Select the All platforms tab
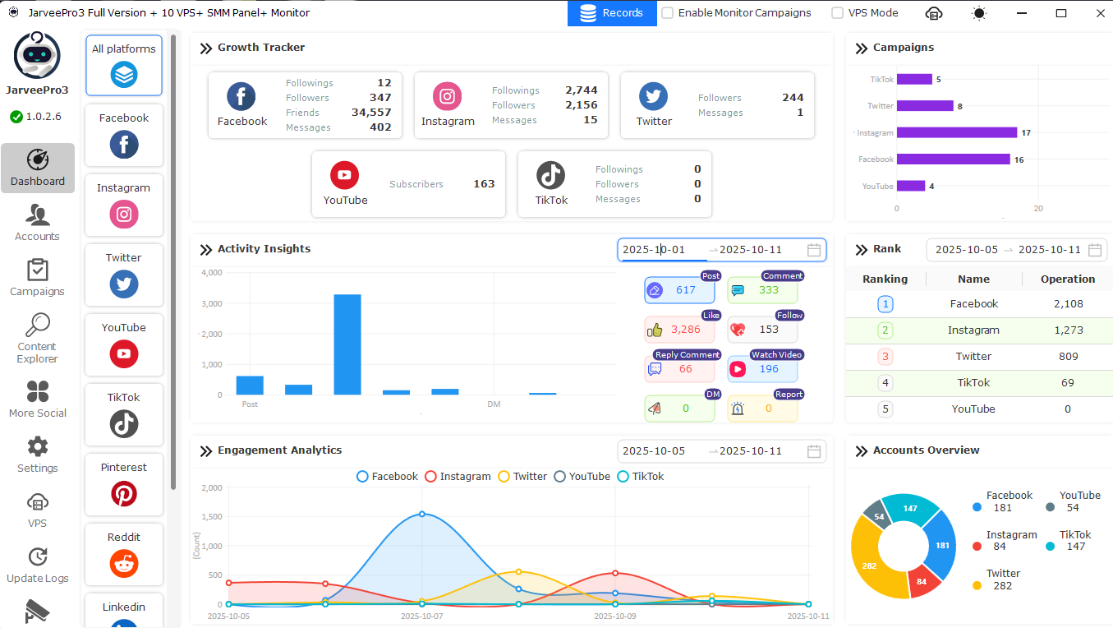The height and width of the screenshot is (628, 1113). pos(124,65)
